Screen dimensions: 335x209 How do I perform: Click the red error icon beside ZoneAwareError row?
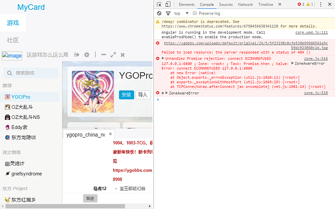[158, 93]
